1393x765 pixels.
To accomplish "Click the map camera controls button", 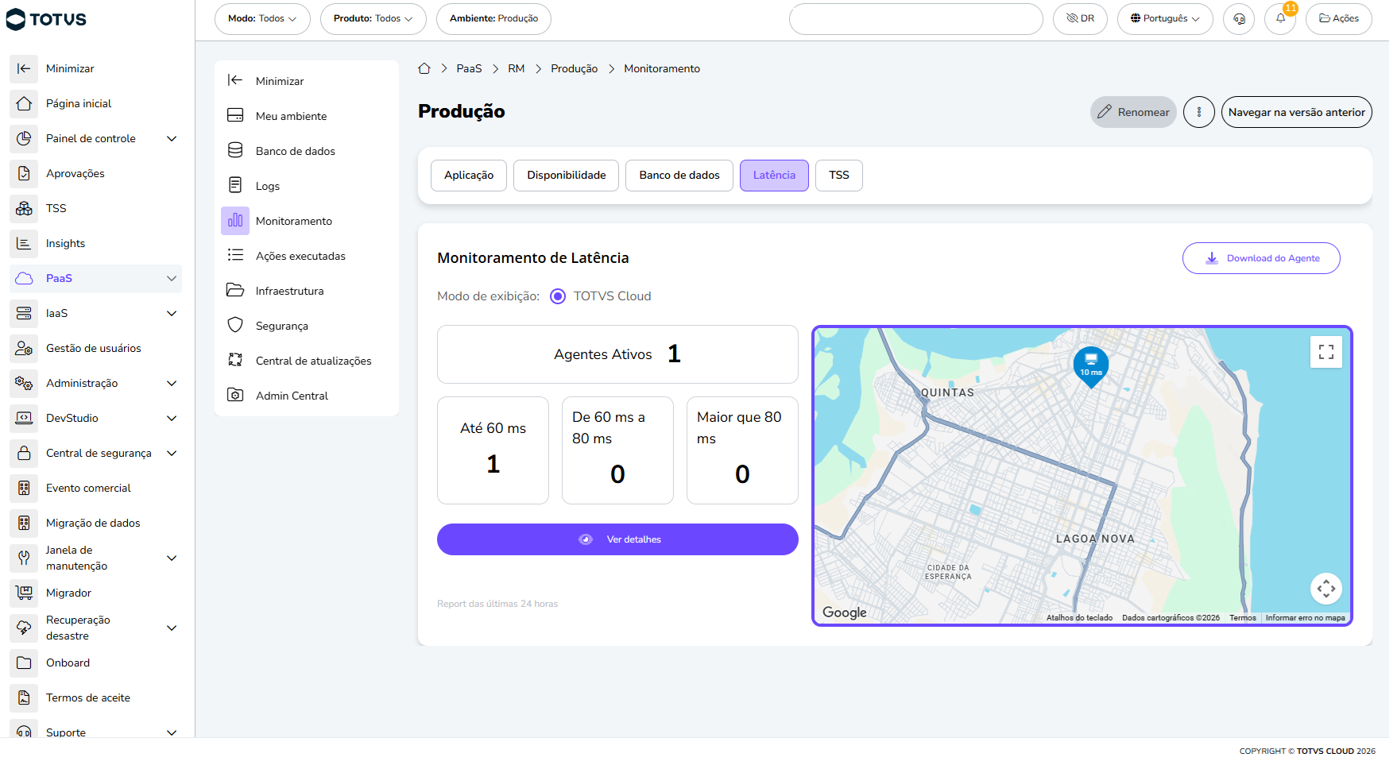I will coord(1326,589).
